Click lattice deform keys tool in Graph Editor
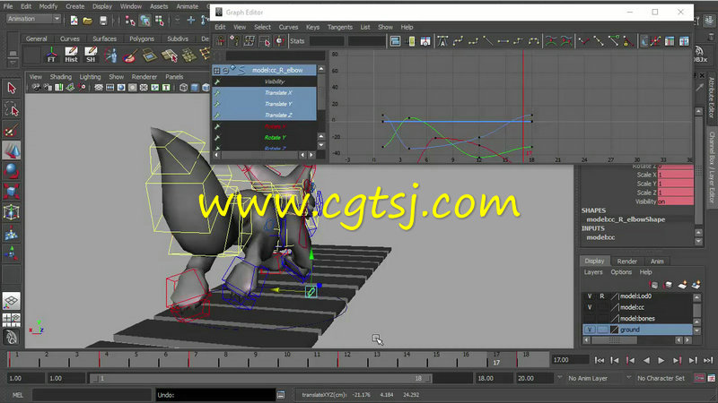The image size is (718, 403). (250, 41)
